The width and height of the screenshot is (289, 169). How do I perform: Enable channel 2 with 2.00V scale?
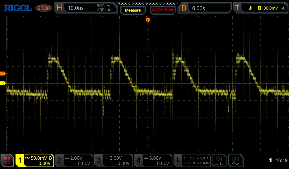point(74,161)
